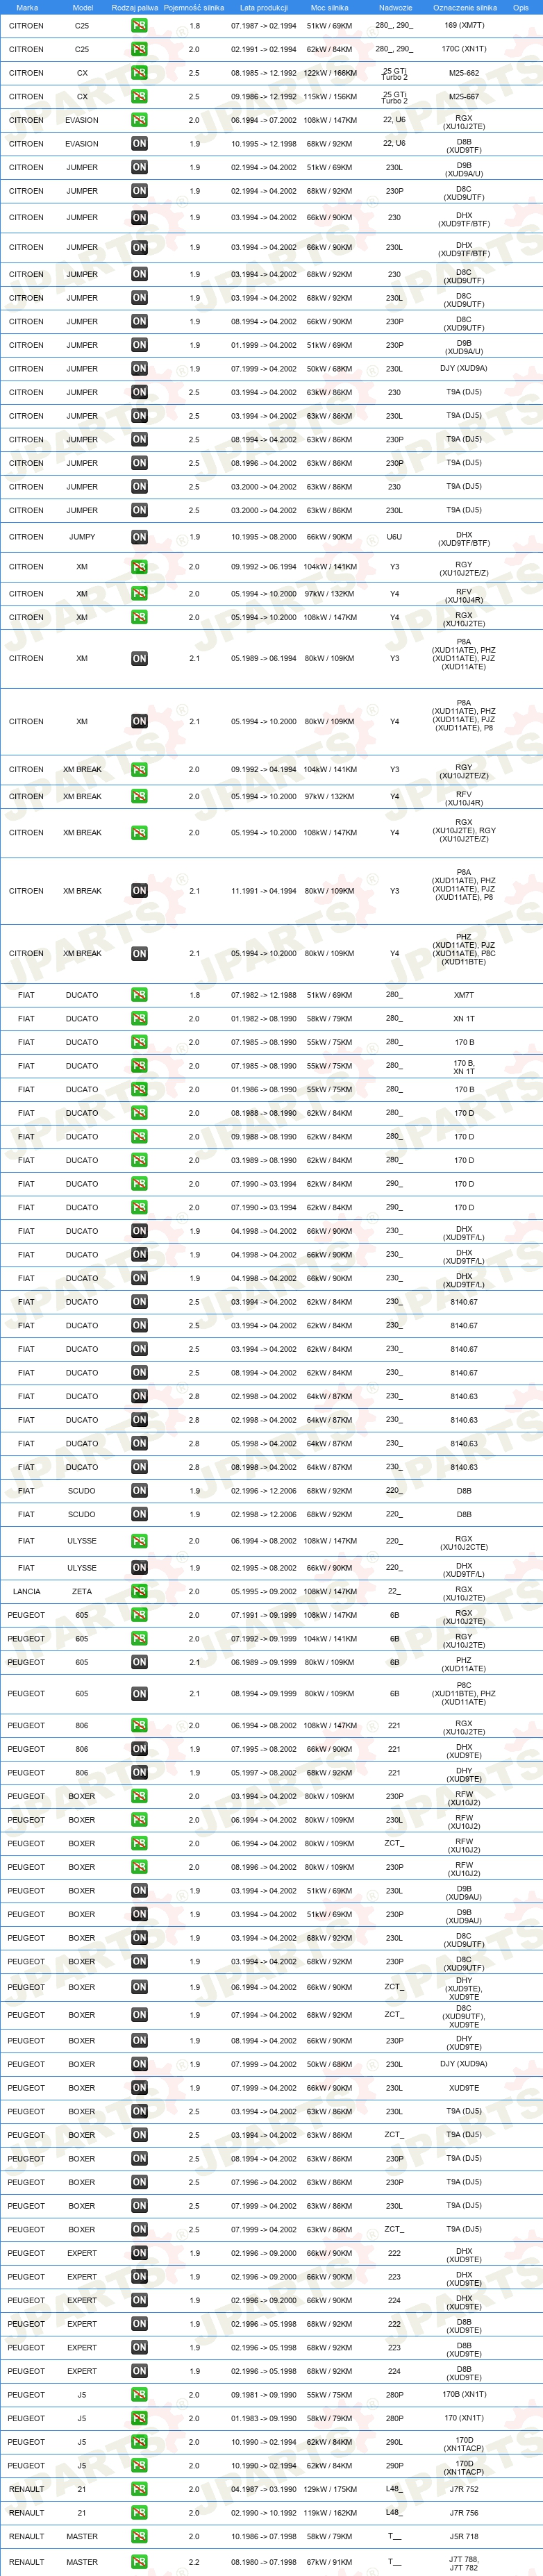The width and height of the screenshot is (543, 2576).
Task: Click petrol icon in Lancia Zeta row
Action: (x=139, y=1591)
